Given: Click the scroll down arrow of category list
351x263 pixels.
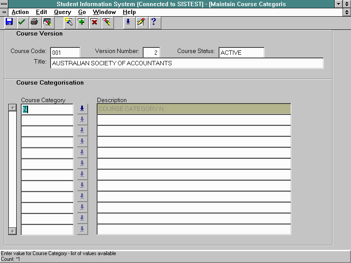Looking at the screenshot, I should click(13, 231).
